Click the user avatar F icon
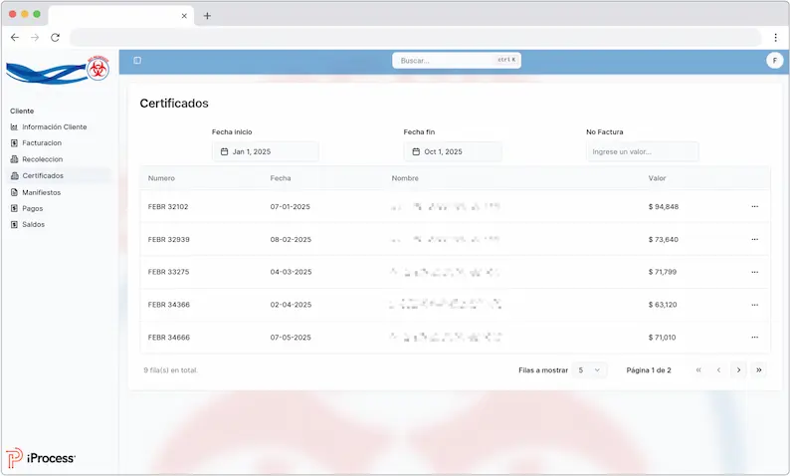 [775, 61]
